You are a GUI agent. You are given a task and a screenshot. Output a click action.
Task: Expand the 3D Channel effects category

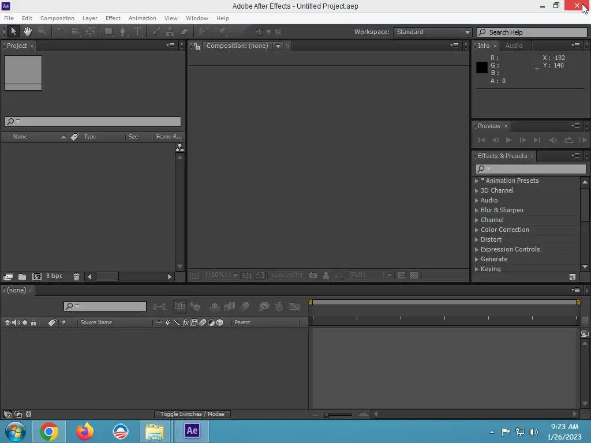pyautogui.click(x=476, y=190)
